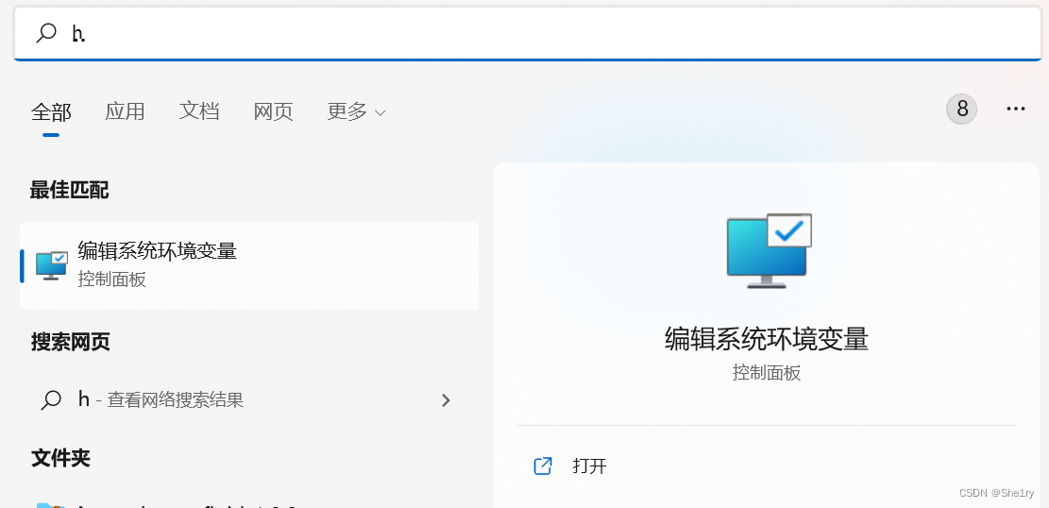Select the 全部 tab
The width and height of the screenshot is (1049, 508).
coord(51,111)
